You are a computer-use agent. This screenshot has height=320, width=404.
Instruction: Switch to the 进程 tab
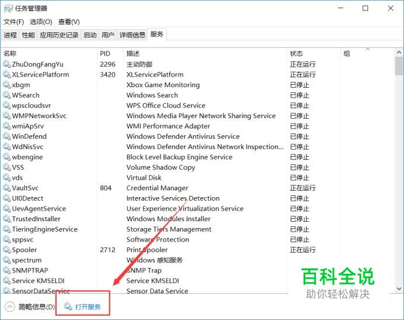click(10, 35)
